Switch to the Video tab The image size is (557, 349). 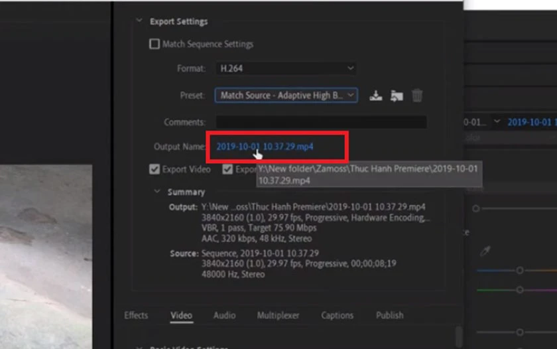pos(182,315)
